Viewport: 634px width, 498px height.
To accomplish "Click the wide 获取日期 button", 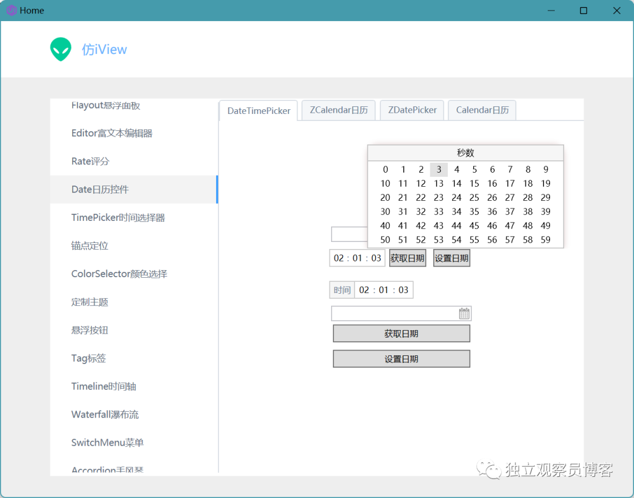I will click(401, 334).
